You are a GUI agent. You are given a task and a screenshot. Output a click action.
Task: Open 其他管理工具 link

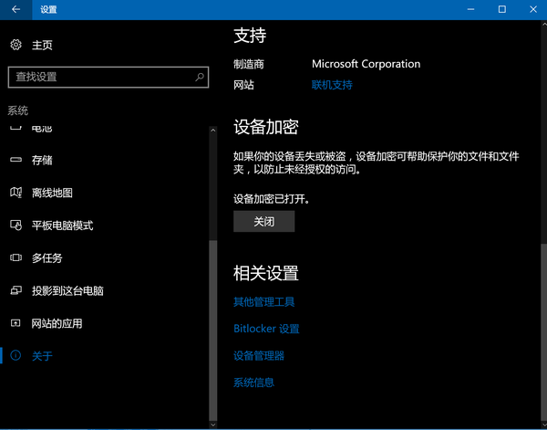tap(263, 302)
